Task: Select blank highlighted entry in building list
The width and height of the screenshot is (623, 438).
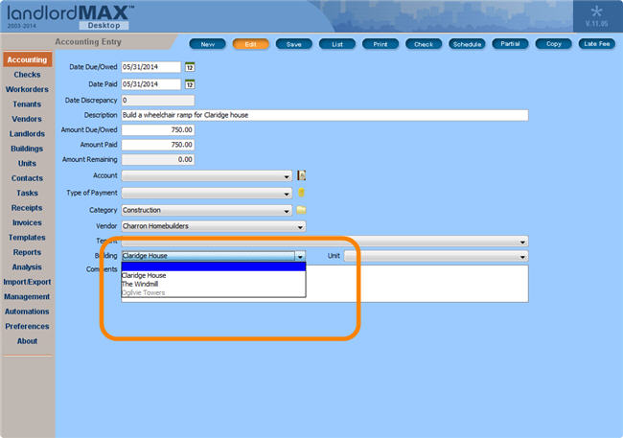Action: (214, 266)
